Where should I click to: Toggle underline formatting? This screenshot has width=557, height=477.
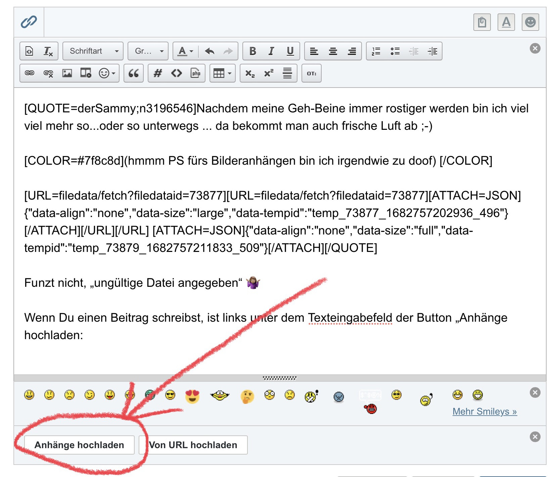[290, 51]
